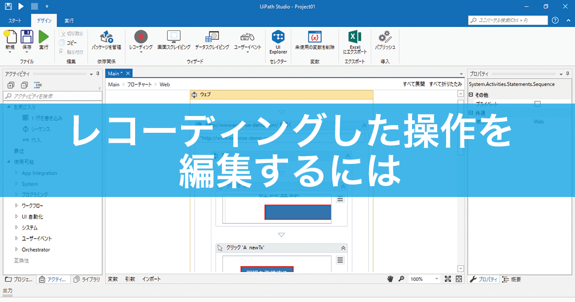
Task: Open the zoom 100% dropdown
Action: tap(437, 279)
